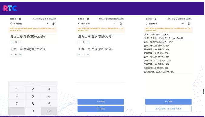Click the 反方二辩 row totaling 23分
This screenshot has width=205, height=117.
click(158, 60)
